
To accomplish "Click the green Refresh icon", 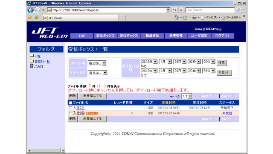I will 174,10.
